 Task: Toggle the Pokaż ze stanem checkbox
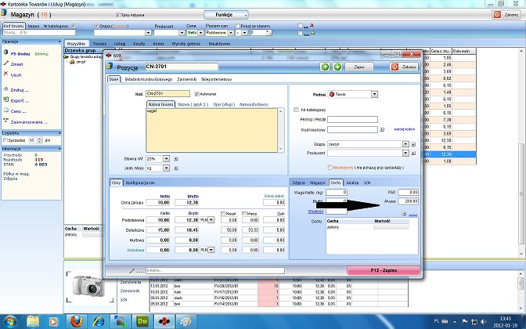(x=237, y=26)
